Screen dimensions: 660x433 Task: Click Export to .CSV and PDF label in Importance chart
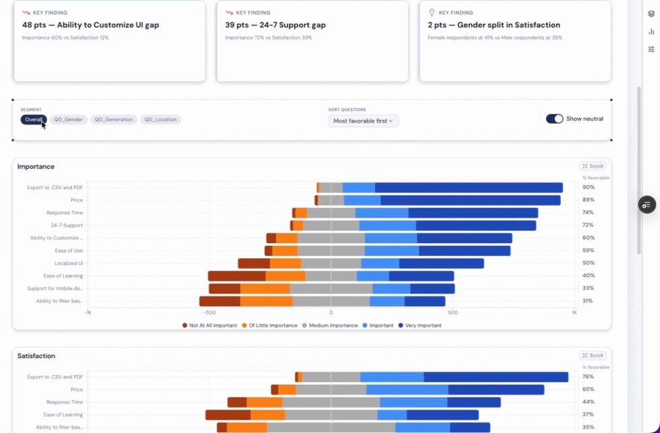tap(55, 188)
